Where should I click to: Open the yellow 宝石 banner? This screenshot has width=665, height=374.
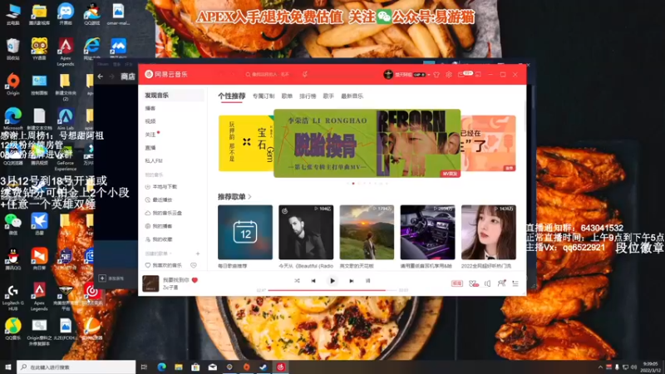(246, 143)
